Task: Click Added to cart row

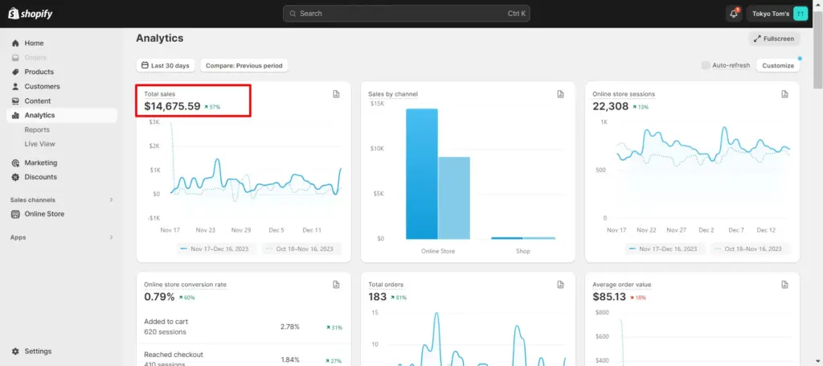Action: (243, 327)
